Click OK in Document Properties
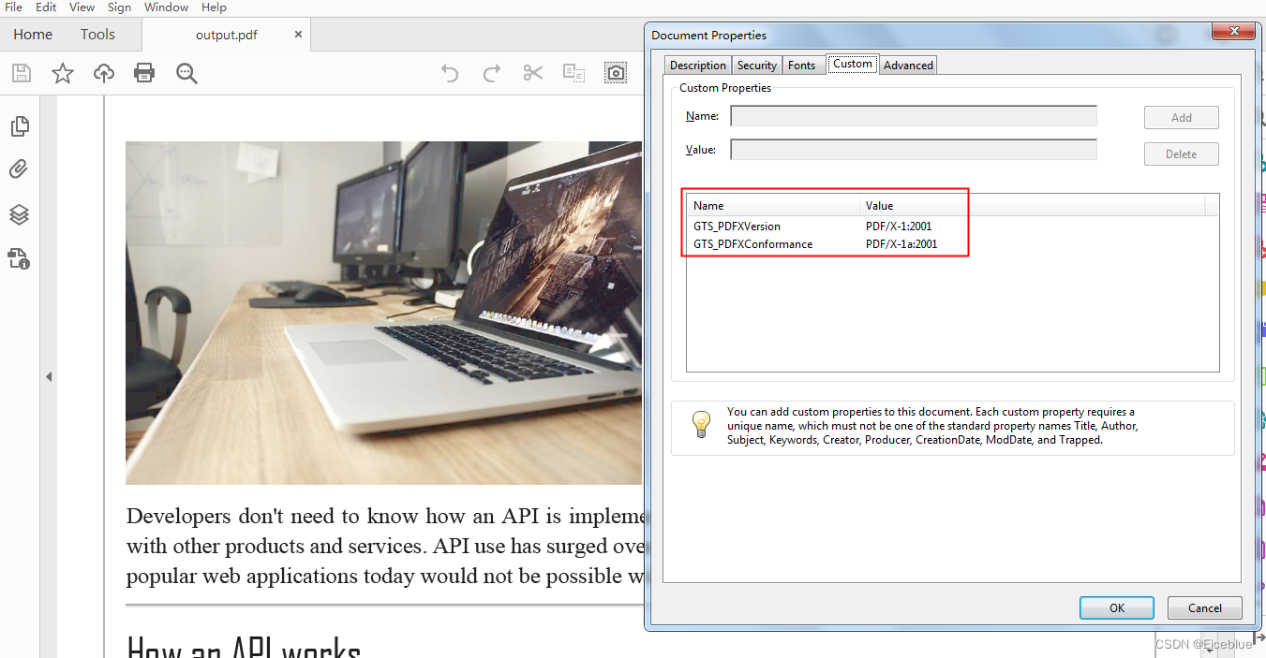The width and height of the screenshot is (1266, 658). pyautogui.click(x=1117, y=607)
